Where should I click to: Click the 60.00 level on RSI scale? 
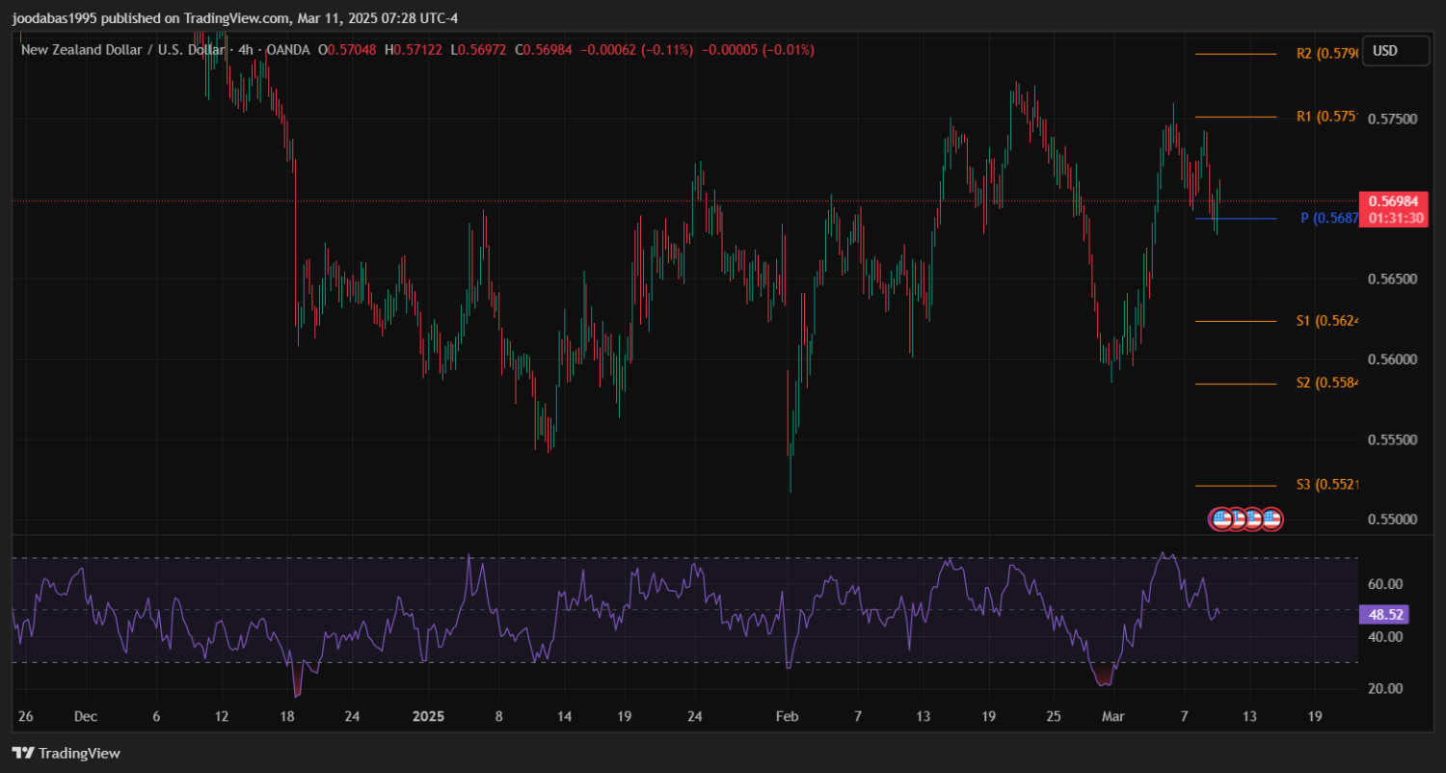(1384, 584)
